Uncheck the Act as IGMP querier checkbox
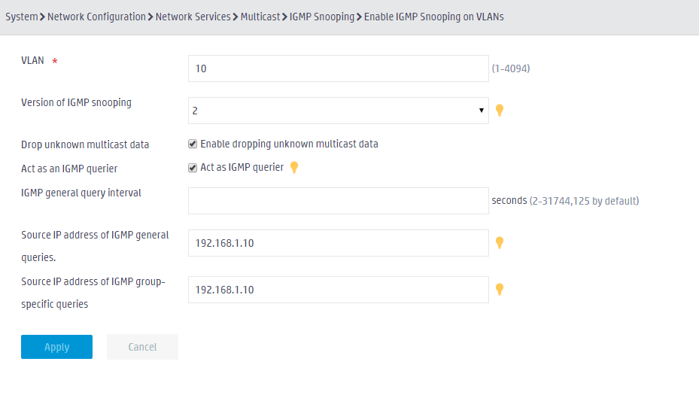Viewport: 699px width, 395px height. click(x=193, y=168)
